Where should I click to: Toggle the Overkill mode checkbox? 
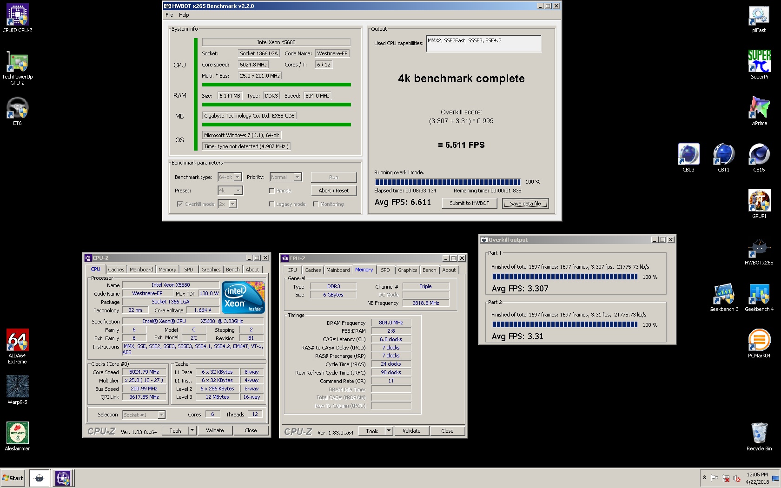coord(180,204)
